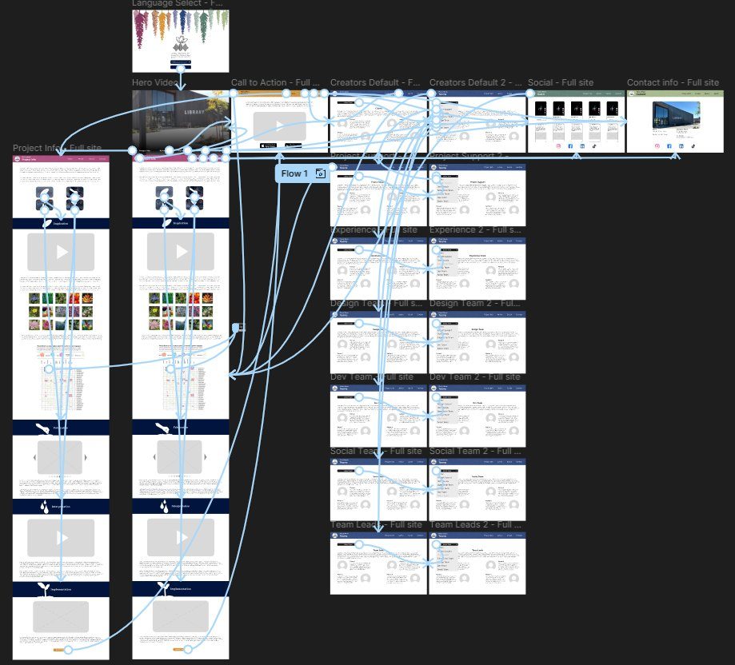
Task: Click the Instagram icon in Contact info footer
Action: 657,146
